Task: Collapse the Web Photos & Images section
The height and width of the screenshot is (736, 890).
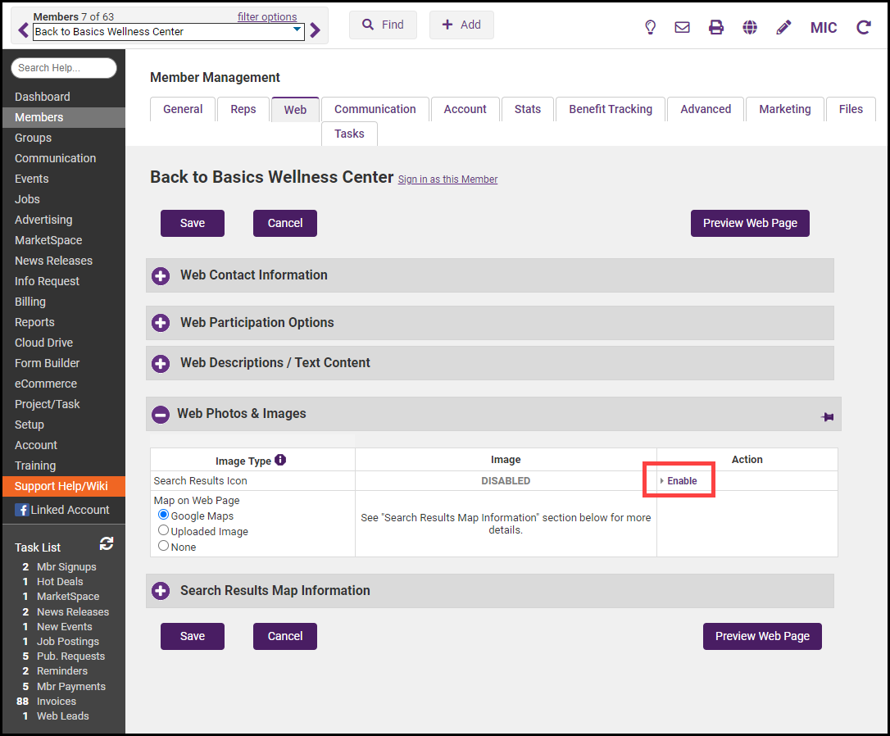Action: click(161, 415)
